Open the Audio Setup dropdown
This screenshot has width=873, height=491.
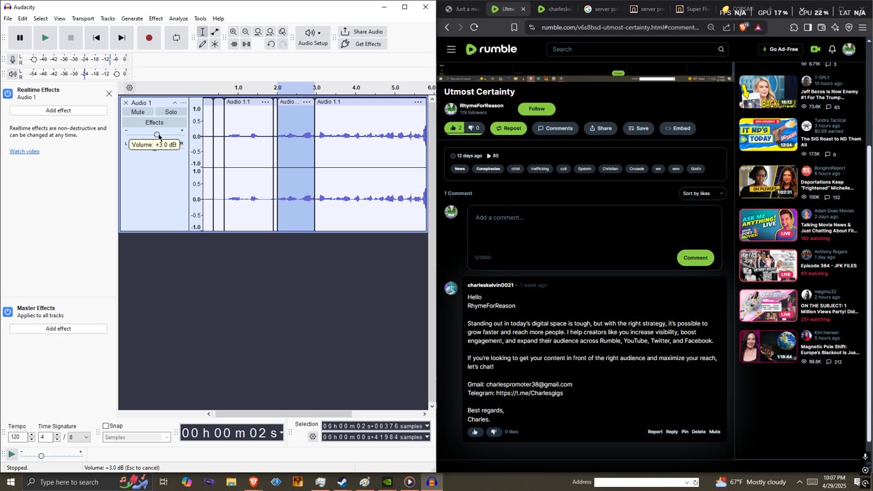(313, 38)
